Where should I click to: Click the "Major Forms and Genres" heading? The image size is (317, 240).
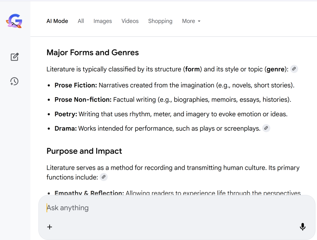click(x=93, y=53)
